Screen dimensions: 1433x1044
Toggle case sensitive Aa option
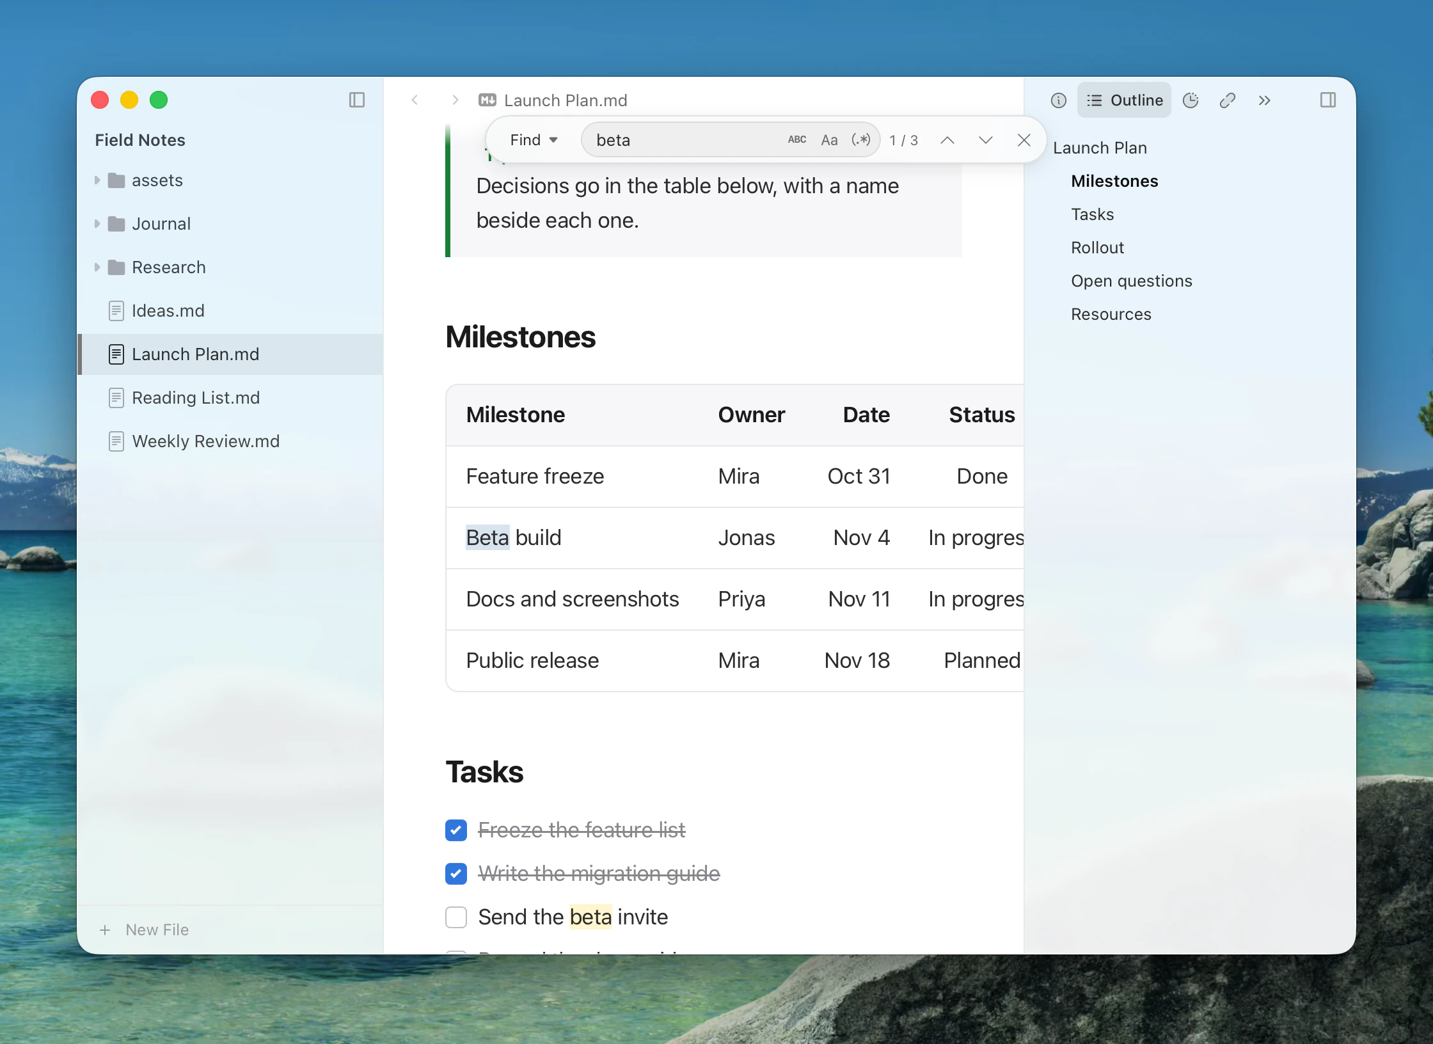point(829,140)
